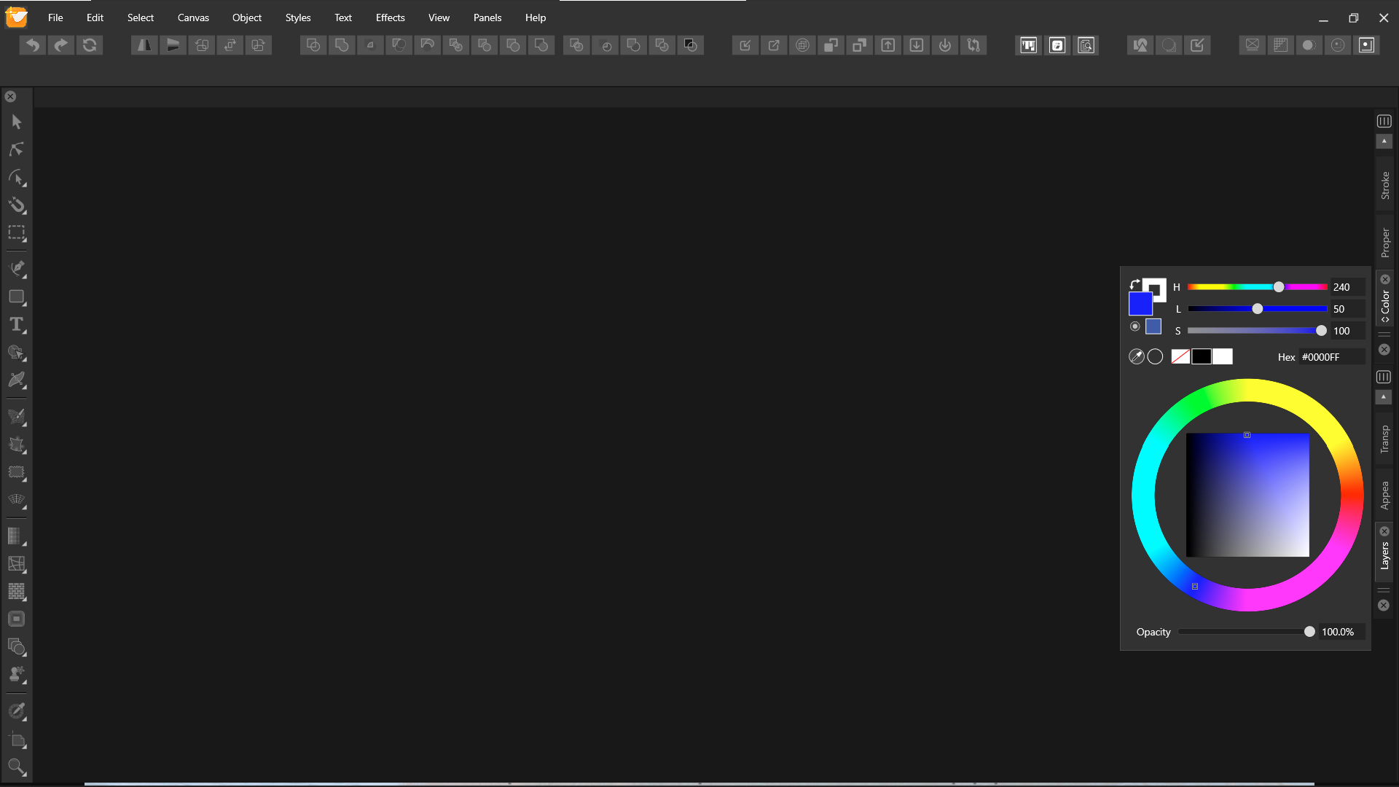Viewport: 1399px width, 787px height.
Task: Pick the eyedropper in Color panel
Action: (x=1136, y=356)
